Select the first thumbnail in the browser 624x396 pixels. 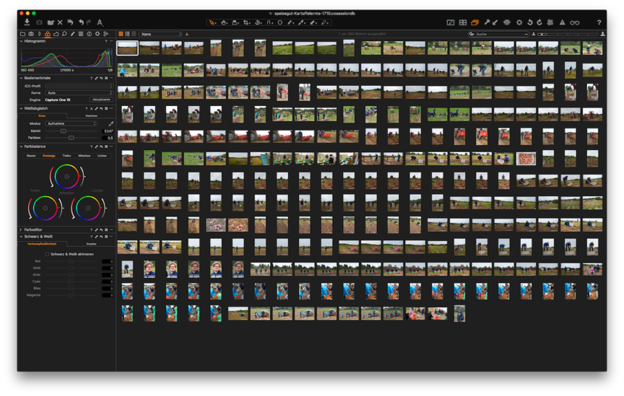coord(127,48)
